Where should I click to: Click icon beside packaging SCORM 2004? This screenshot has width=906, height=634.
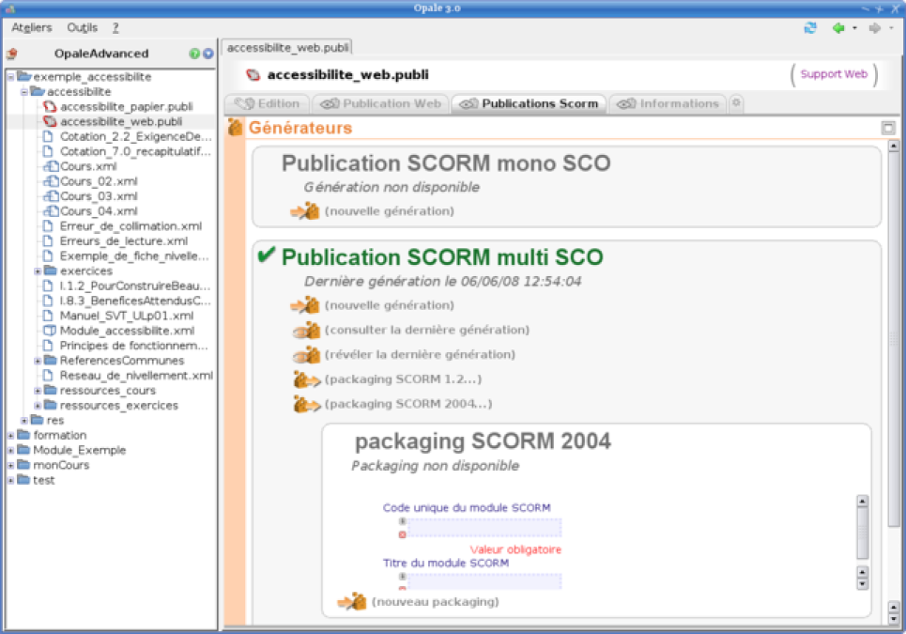pyautogui.click(x=307, y=405)
